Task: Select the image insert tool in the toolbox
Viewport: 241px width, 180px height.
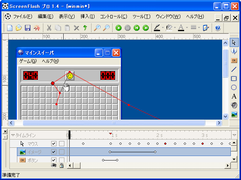Action: [x=234, y=114]
